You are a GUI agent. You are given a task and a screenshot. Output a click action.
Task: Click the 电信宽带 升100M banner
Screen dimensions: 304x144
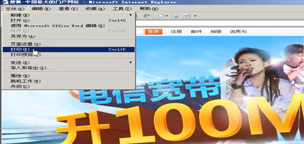coord(152,90)
